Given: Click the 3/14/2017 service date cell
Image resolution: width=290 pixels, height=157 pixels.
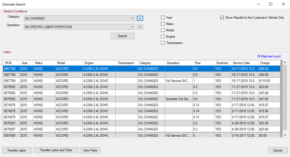Looking at the screenshot, I should point(244,135).
